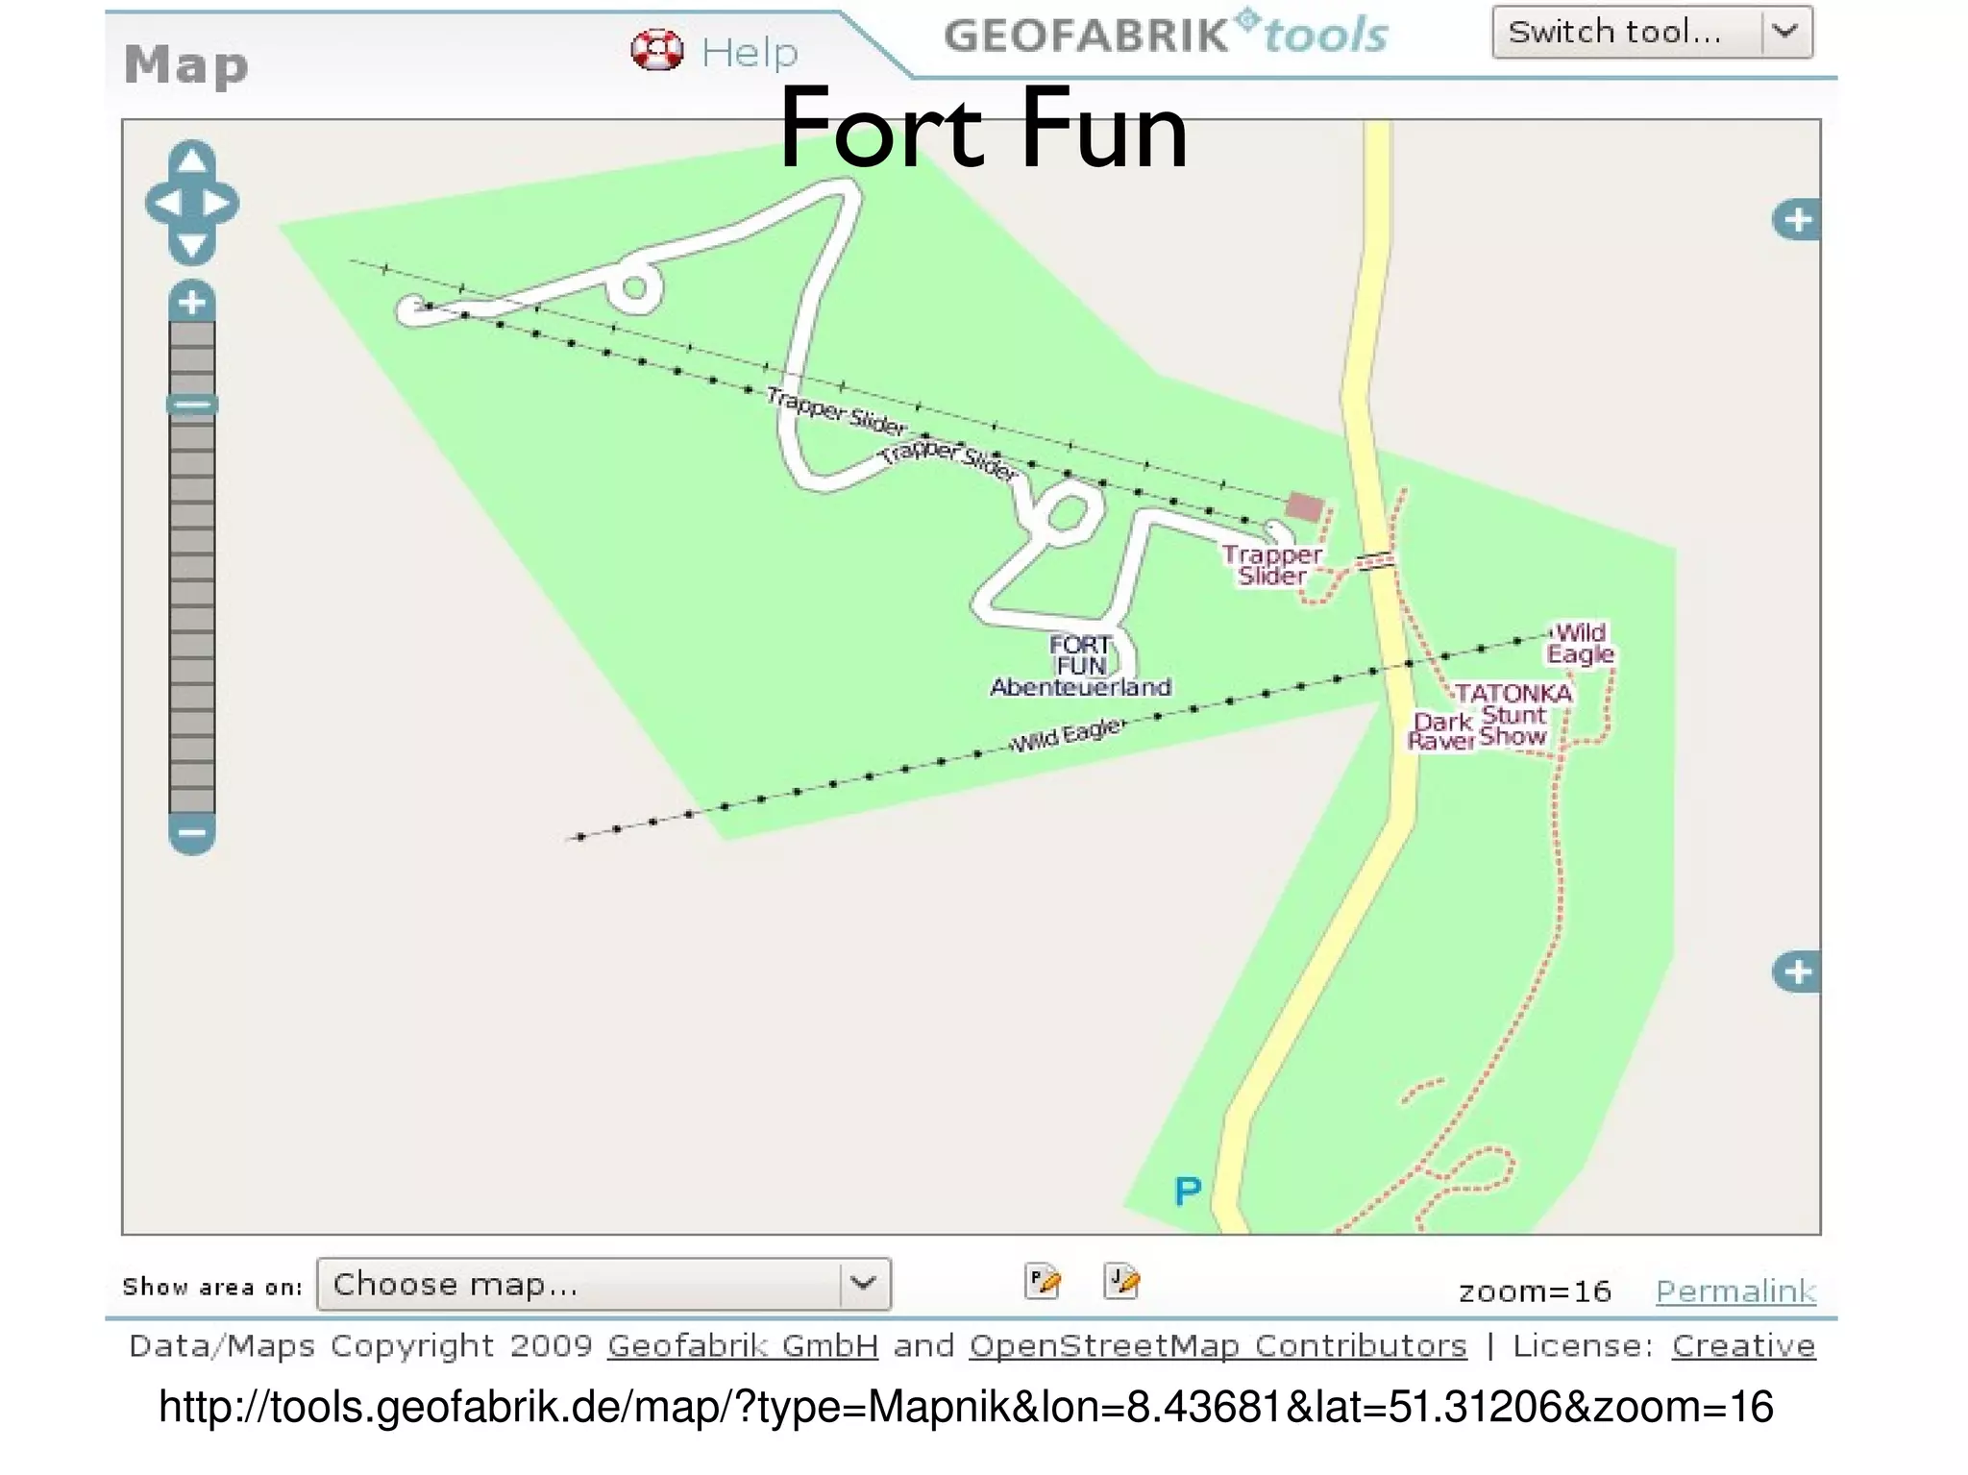Expand the upper right plus panel
Screen dimensions: 1968x1475
coord(1796,220)
